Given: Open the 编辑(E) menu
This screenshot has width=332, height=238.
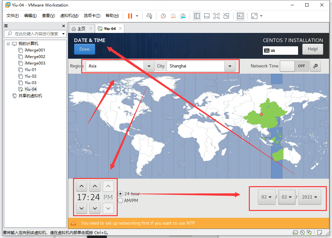Looking at the screenshot, I should point(30,16).
